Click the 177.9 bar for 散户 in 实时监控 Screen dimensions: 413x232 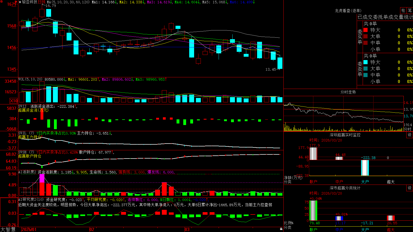pos(313,154)
